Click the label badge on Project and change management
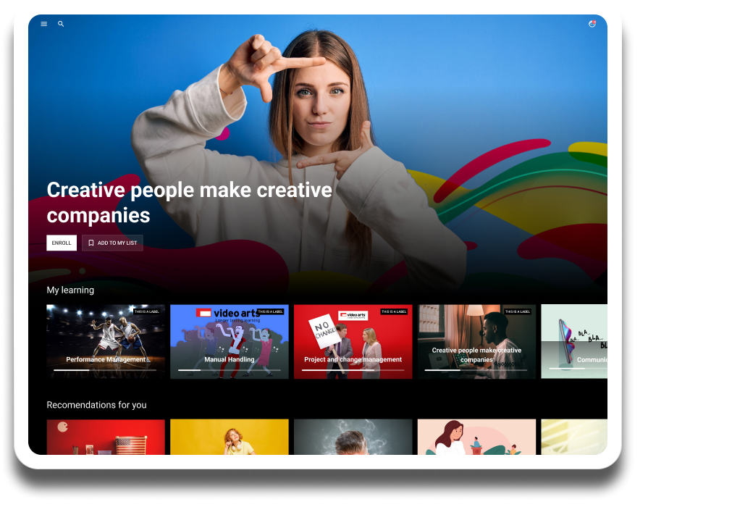Image resolution: width=732 pixels, height=507 pixels. (x=395, y=311)
